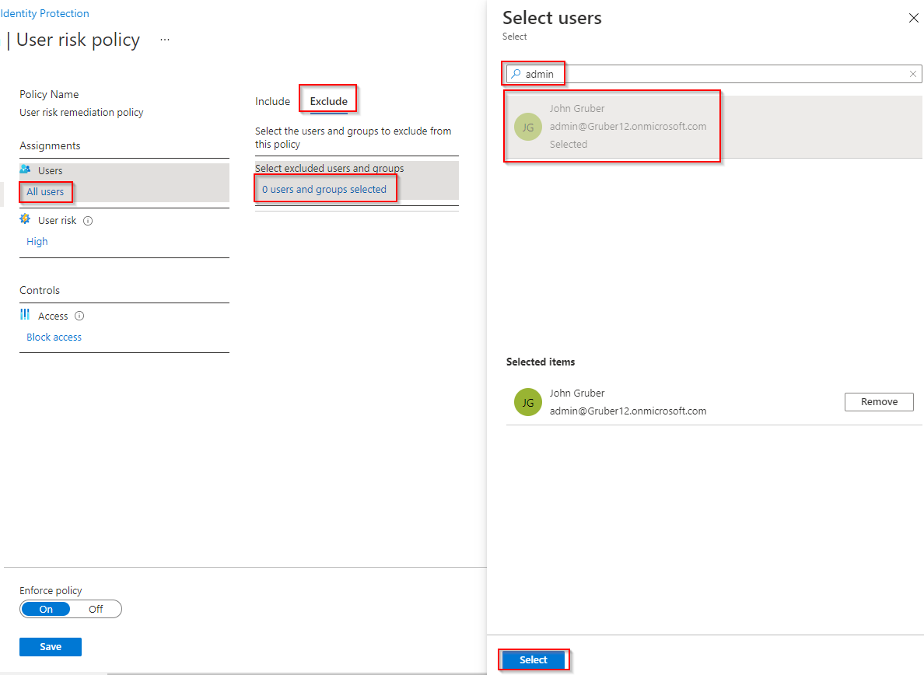924x675 pixels.
Task: Set Enforce policy to On
Action: pos(45,609)
